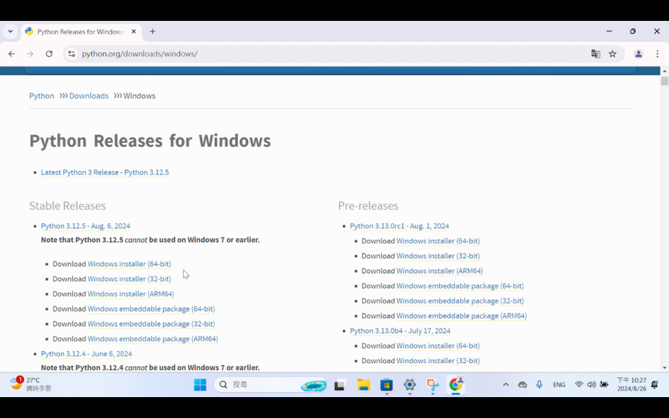669x418 pixels.
Task: Click the scrollbar down arrow
Action: pyautogui.click(x=664, y=368)
